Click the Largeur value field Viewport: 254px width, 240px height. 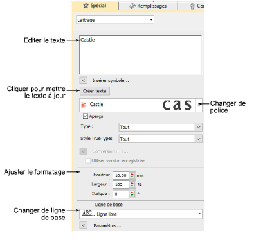121,184
